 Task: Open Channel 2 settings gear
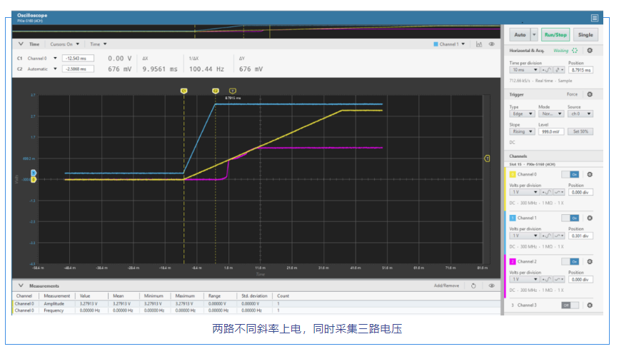590,262
